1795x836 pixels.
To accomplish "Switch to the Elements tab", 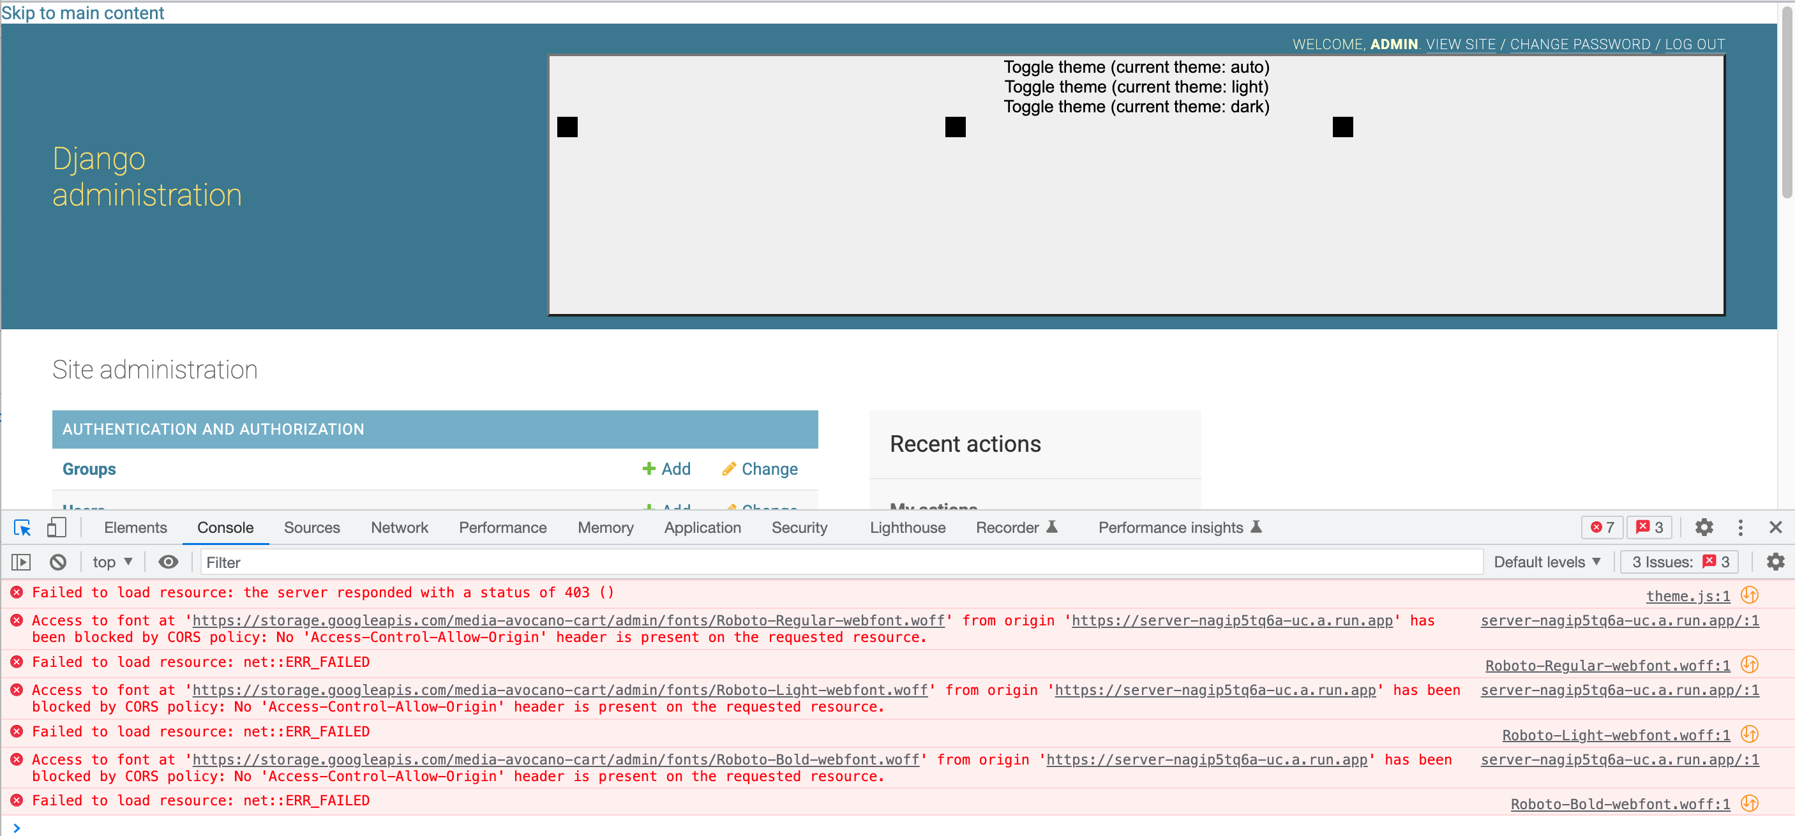I will pyautogui.click(x=135, y=528).
